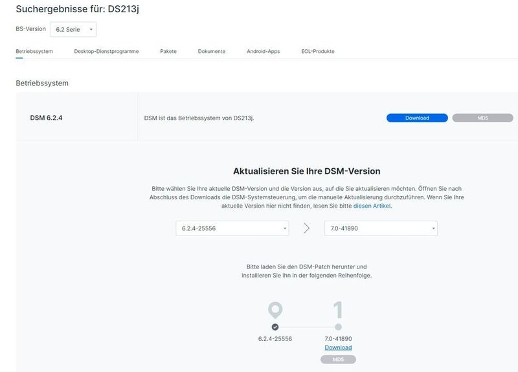
Task: Click the 'Betriebssystem' section heading
Action: 42,83
